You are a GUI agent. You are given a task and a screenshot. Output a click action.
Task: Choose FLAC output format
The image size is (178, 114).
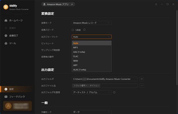tap(92, 56)
